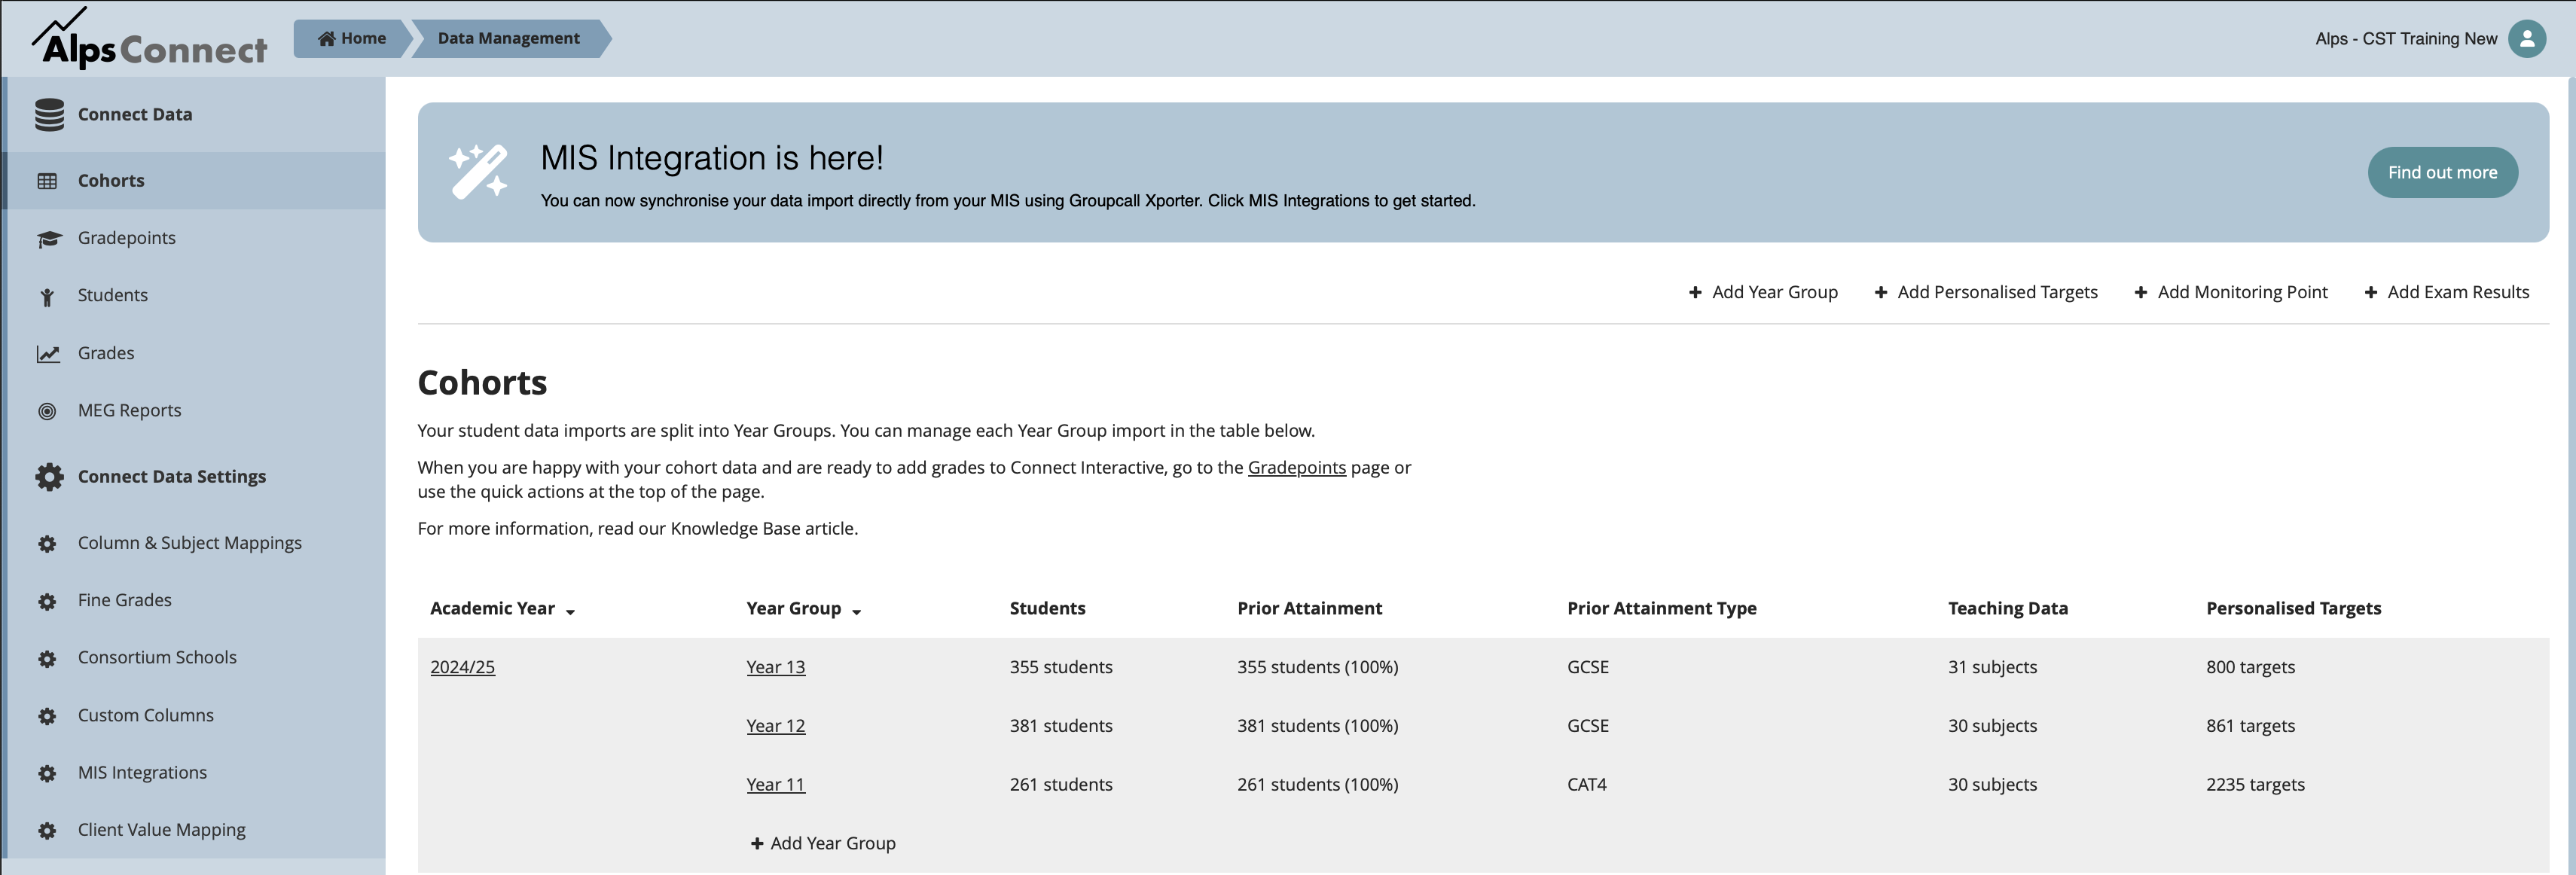Click the plus icon in table Add Year Group row

click(757, 843)
